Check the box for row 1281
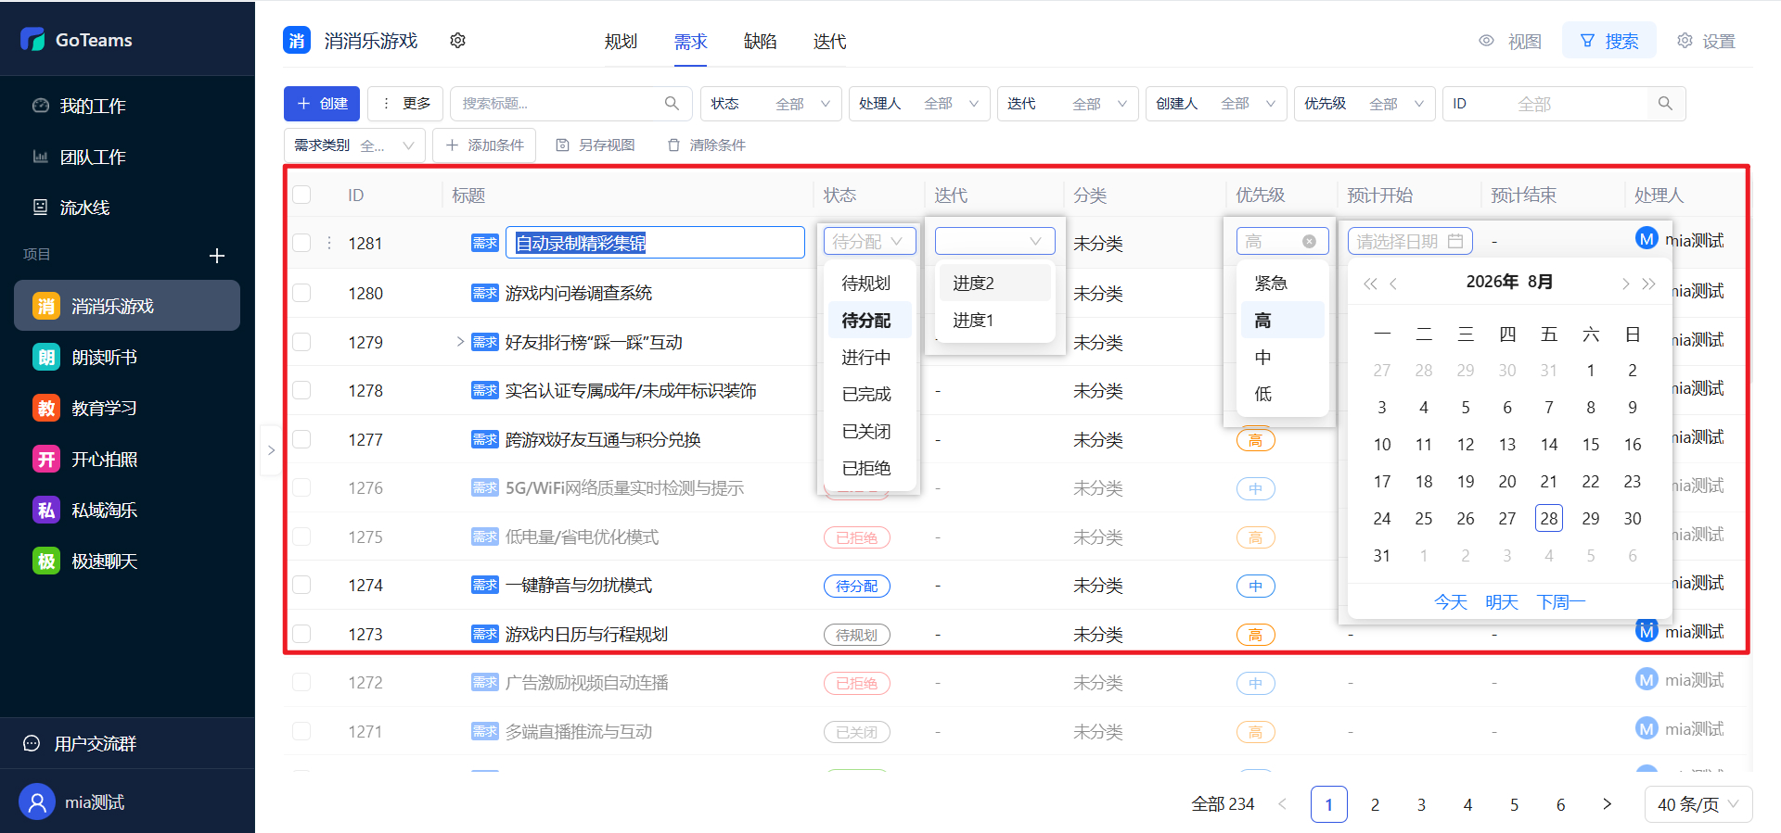 [x=301, y=243]
